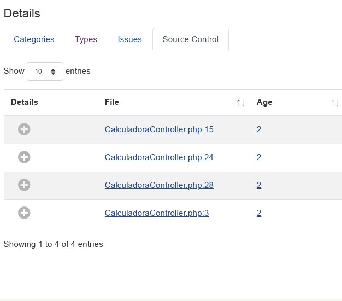Expand details for CalculadoraController.php:15 row
This screenshot has width=342, height=301.
[x=24, y=129]
